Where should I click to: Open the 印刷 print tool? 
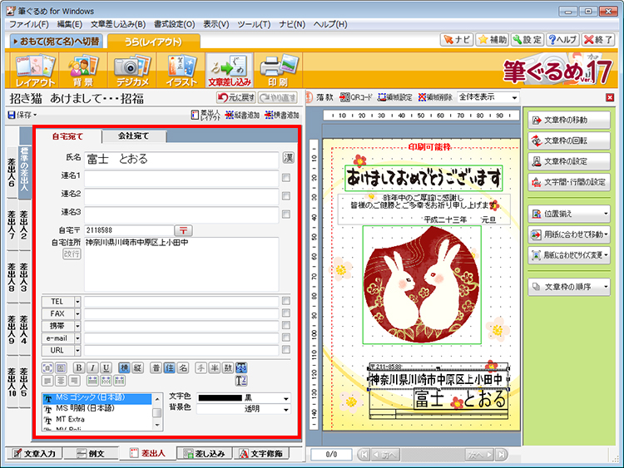coord(278,71)
